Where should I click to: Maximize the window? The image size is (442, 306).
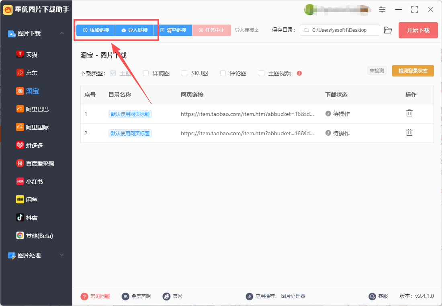coord(415,9)
